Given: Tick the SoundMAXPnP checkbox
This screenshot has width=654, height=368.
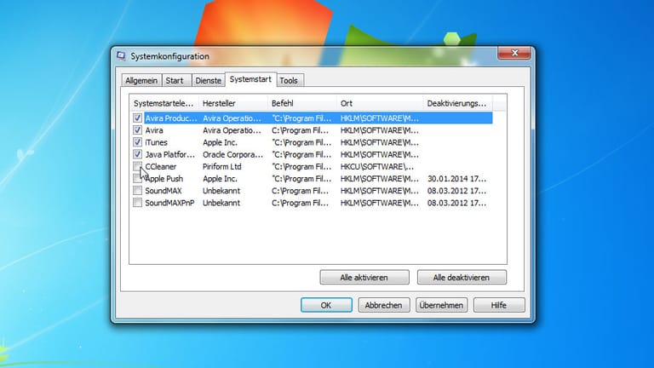Looking at the screenshot, I should [137, 203].
